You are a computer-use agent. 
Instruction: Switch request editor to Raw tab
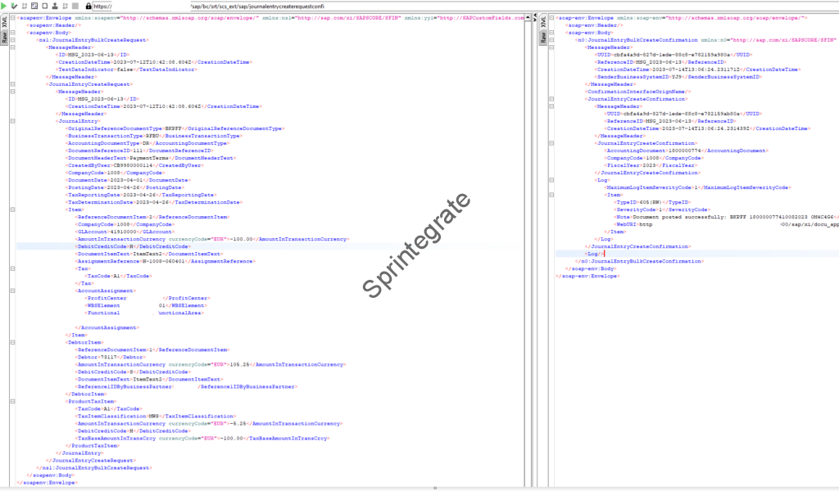[x=4, y=38]
